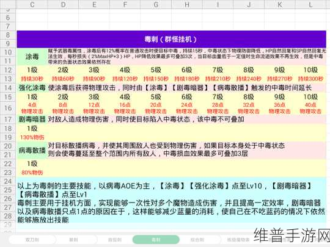Select column I header
The image size is (330, 247).
click(218, 4)
